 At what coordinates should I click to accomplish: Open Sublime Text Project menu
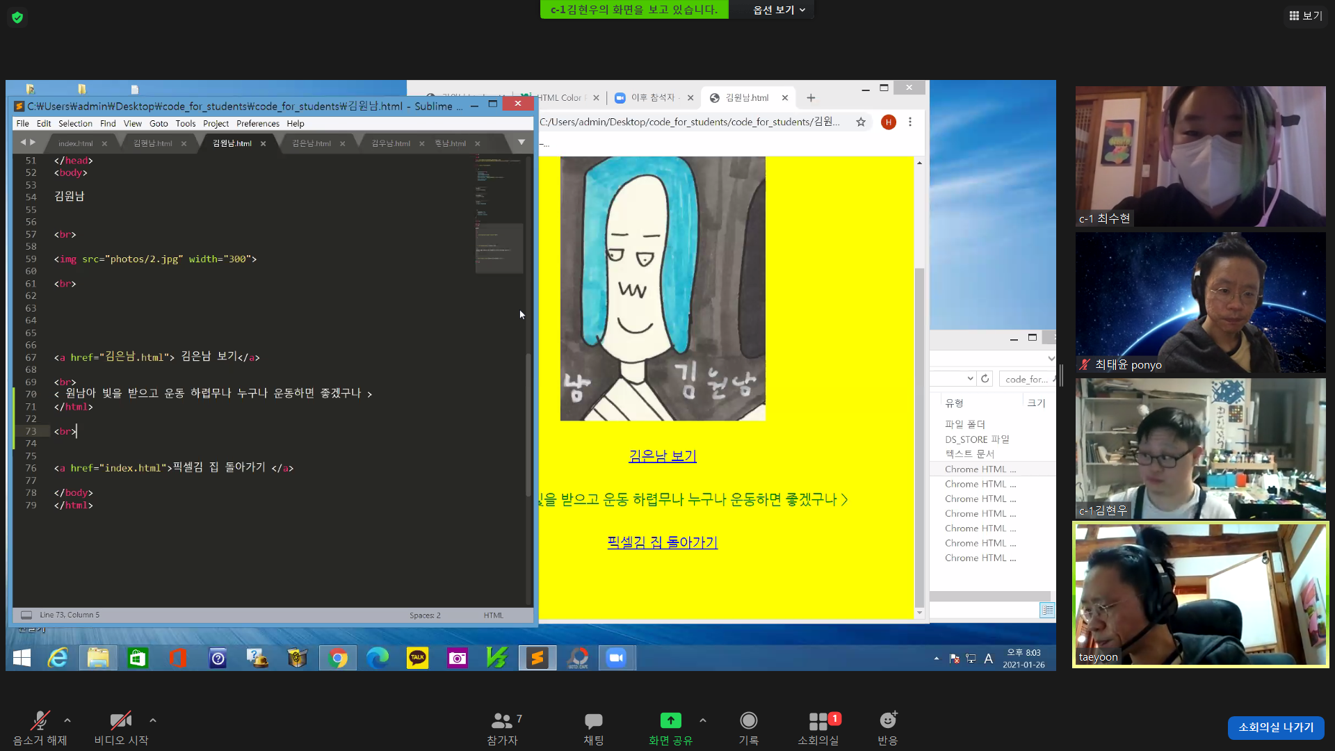(216, 123)
